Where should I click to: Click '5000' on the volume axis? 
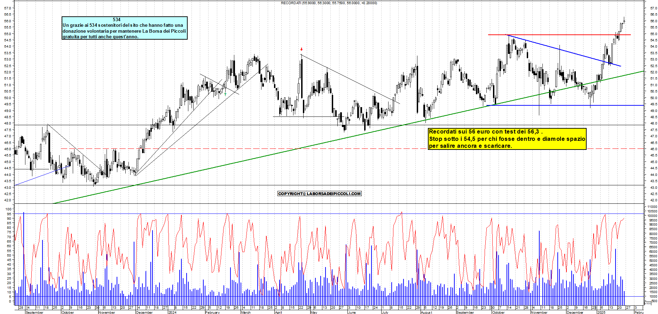653,261
